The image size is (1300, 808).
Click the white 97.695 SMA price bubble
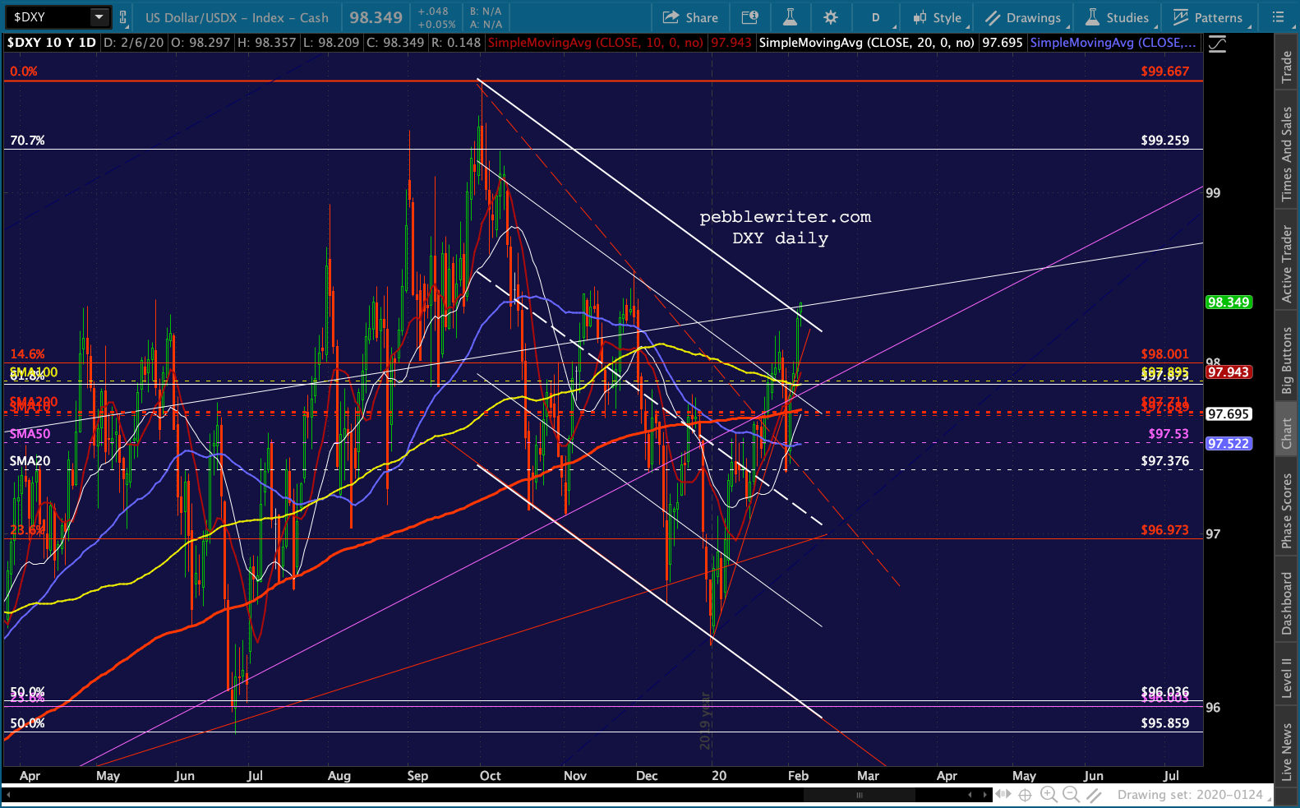[x=1229, y=414]
